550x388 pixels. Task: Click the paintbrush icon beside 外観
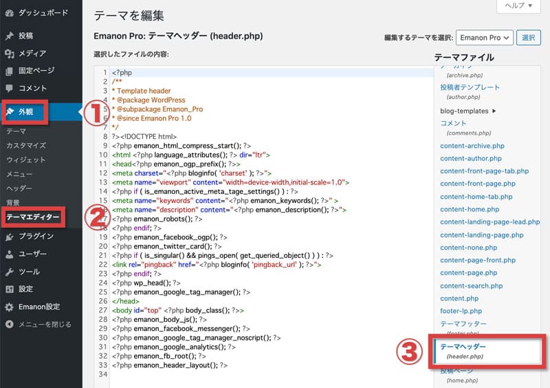[x=10, y=111]
